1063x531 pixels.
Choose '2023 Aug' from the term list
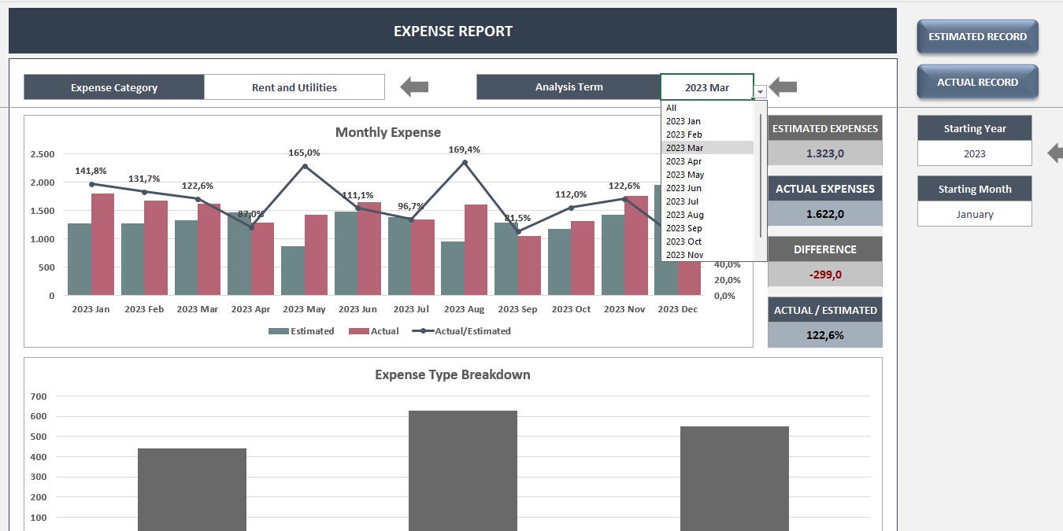(x=708, y=215)
